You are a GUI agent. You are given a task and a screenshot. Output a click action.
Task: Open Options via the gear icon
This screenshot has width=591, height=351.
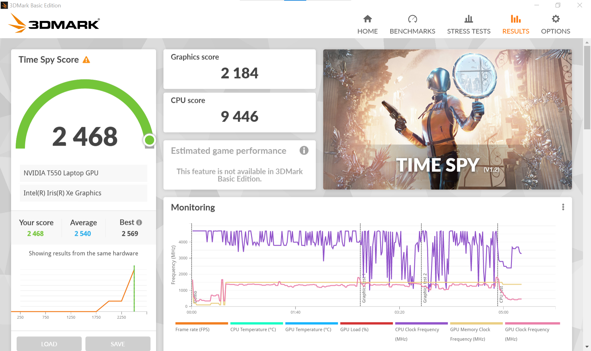(555, 19)
